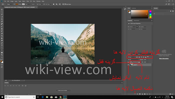Select the Hand tool
This screenshot has height=99, width=175.
2,53
